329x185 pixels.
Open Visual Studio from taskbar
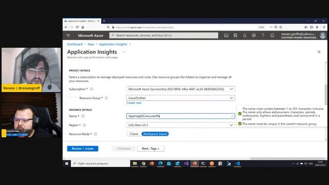pos(186,163)
